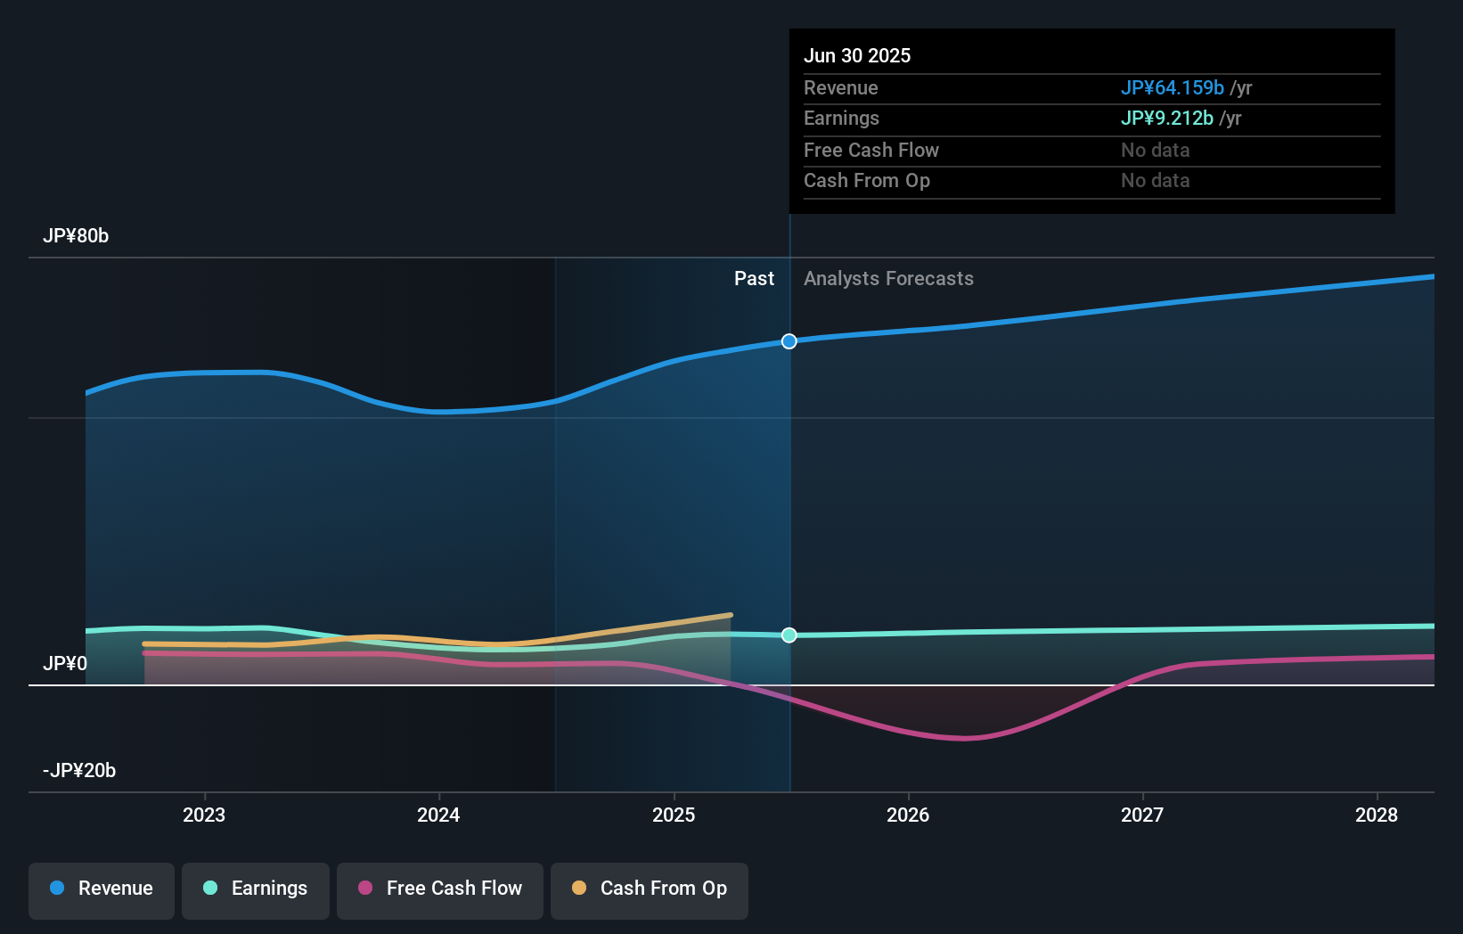Click the Earnings row label in tooltip
The width and height of the screenshot is (1463, 934).
coord(841,119)
